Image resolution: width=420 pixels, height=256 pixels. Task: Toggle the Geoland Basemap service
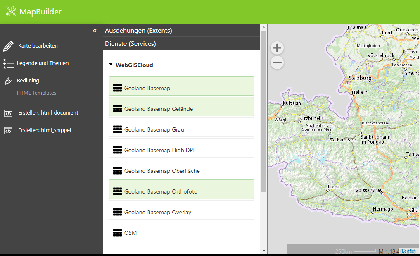point(181,86)
